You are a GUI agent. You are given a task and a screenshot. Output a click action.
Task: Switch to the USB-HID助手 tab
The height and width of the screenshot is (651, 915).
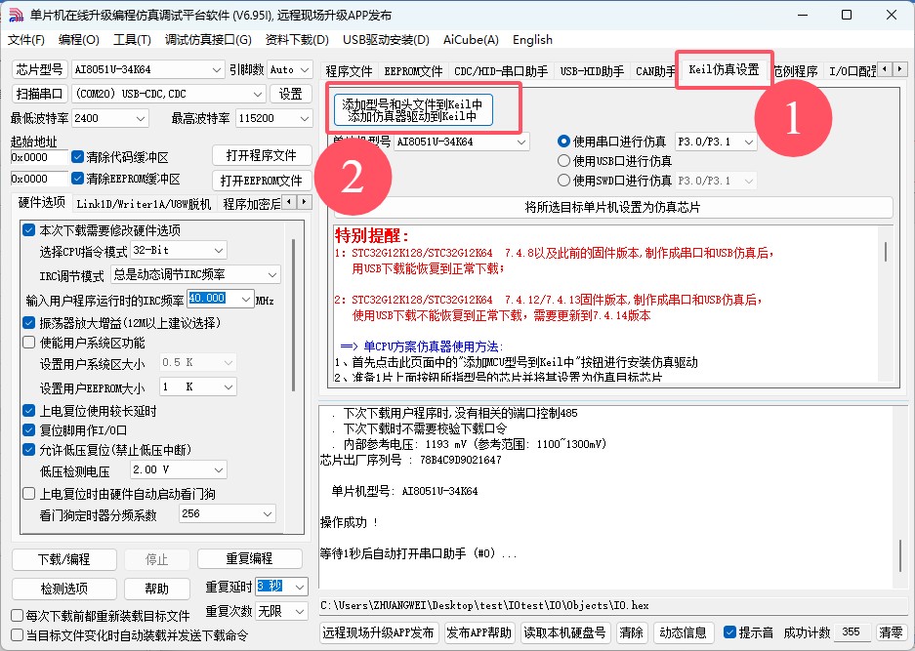tap(592, 71)
